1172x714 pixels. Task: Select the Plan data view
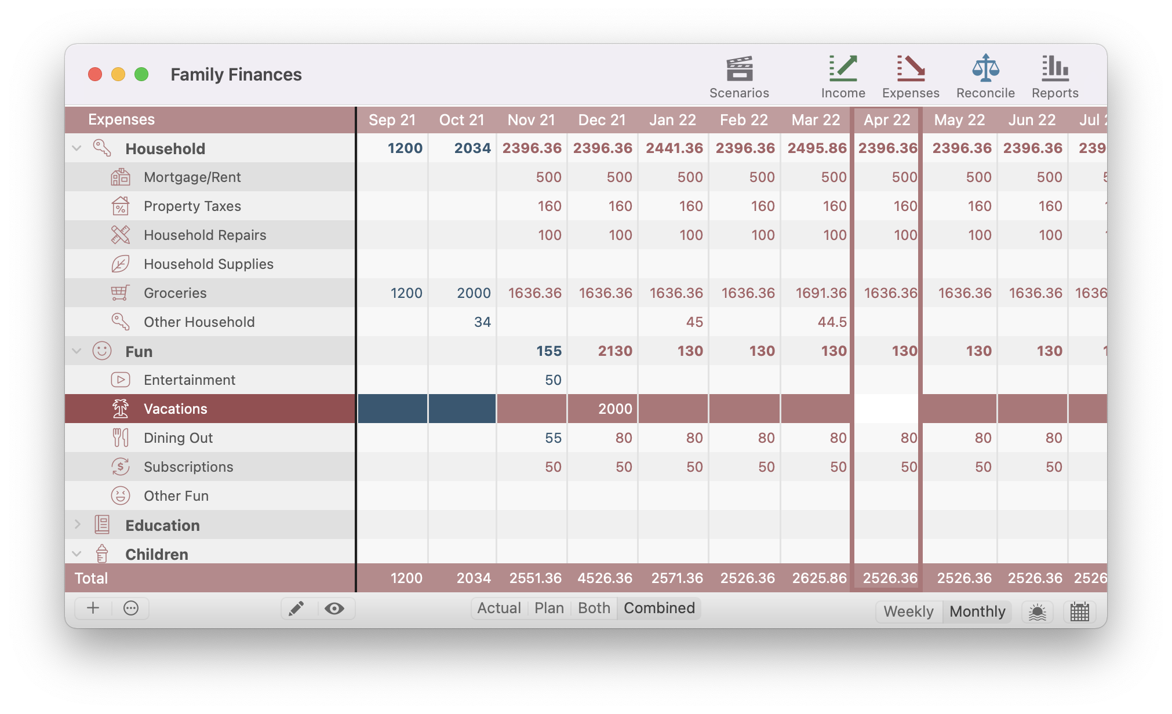pos(548,609)
